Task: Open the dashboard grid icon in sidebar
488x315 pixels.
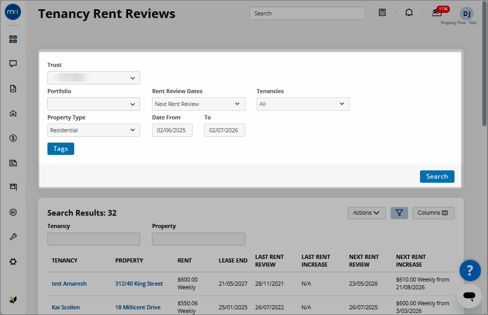Action: [13, 39]
